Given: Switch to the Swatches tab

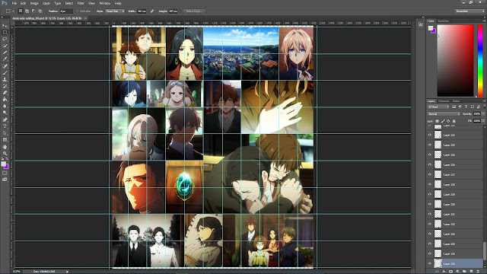Looking at the screenshot, I should (x=443, y=21).
